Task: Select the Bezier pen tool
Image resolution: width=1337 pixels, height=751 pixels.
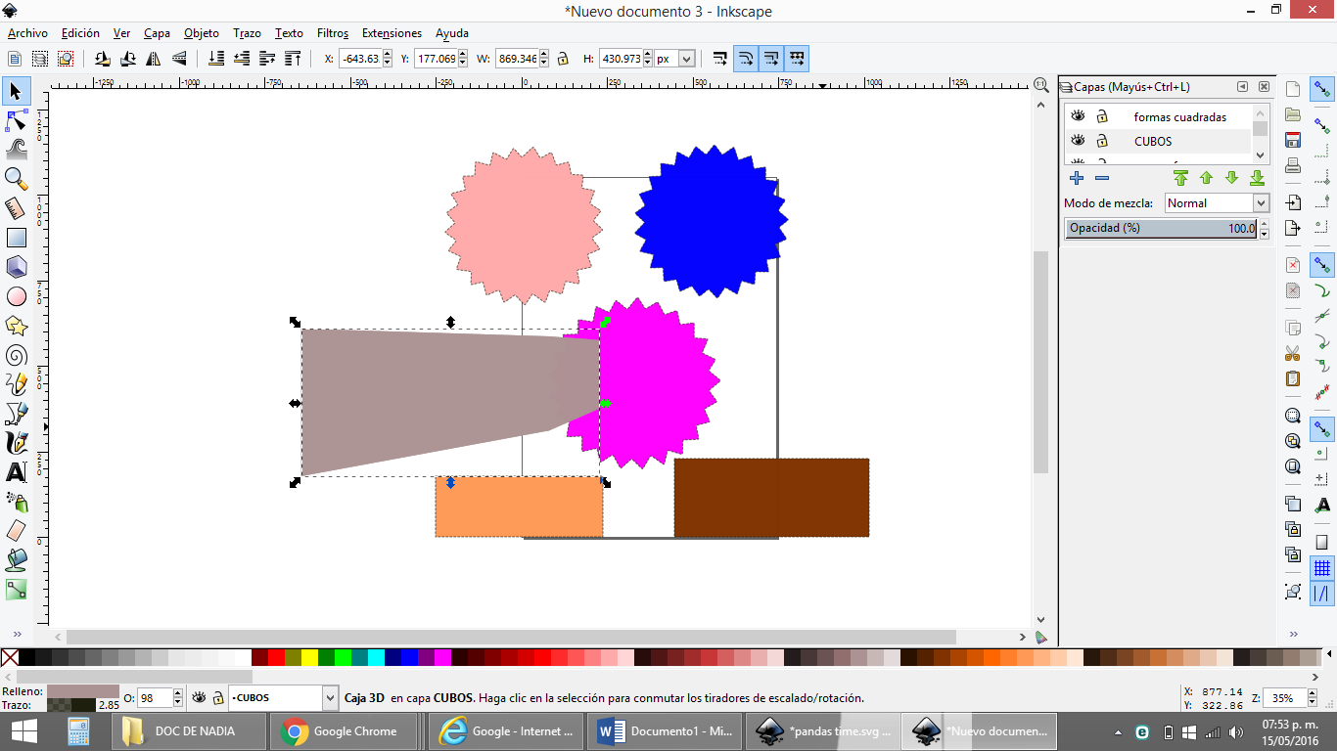Action: click(x=16, y=414)
